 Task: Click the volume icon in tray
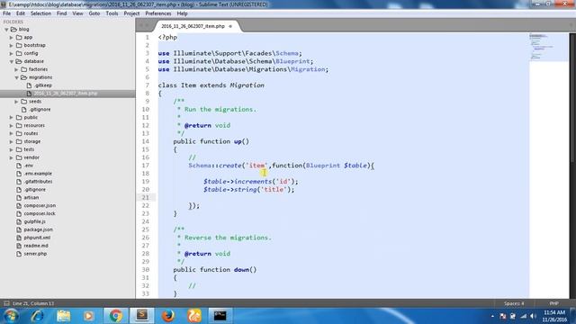click(x=533, y=316)
